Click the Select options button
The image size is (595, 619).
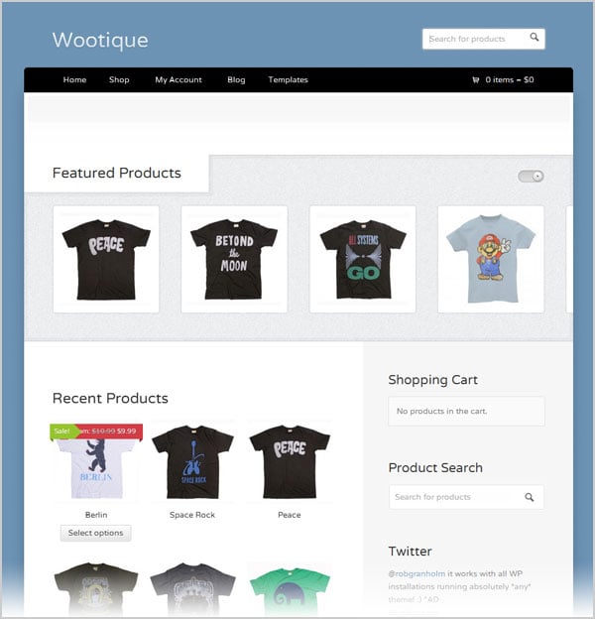coord(95,533)
